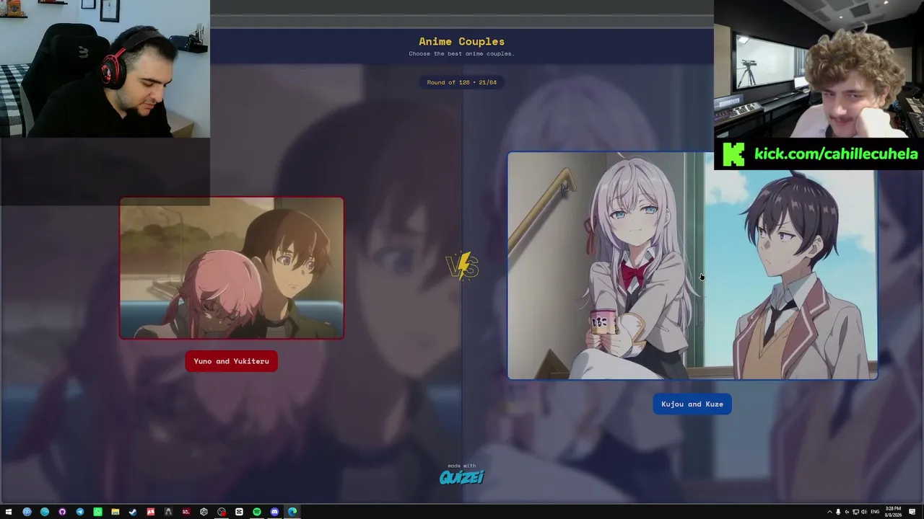Open Telegram from the taskbar
Image resolution: width=924 pixels, height=519 pixels.
[x=80, y=512]
